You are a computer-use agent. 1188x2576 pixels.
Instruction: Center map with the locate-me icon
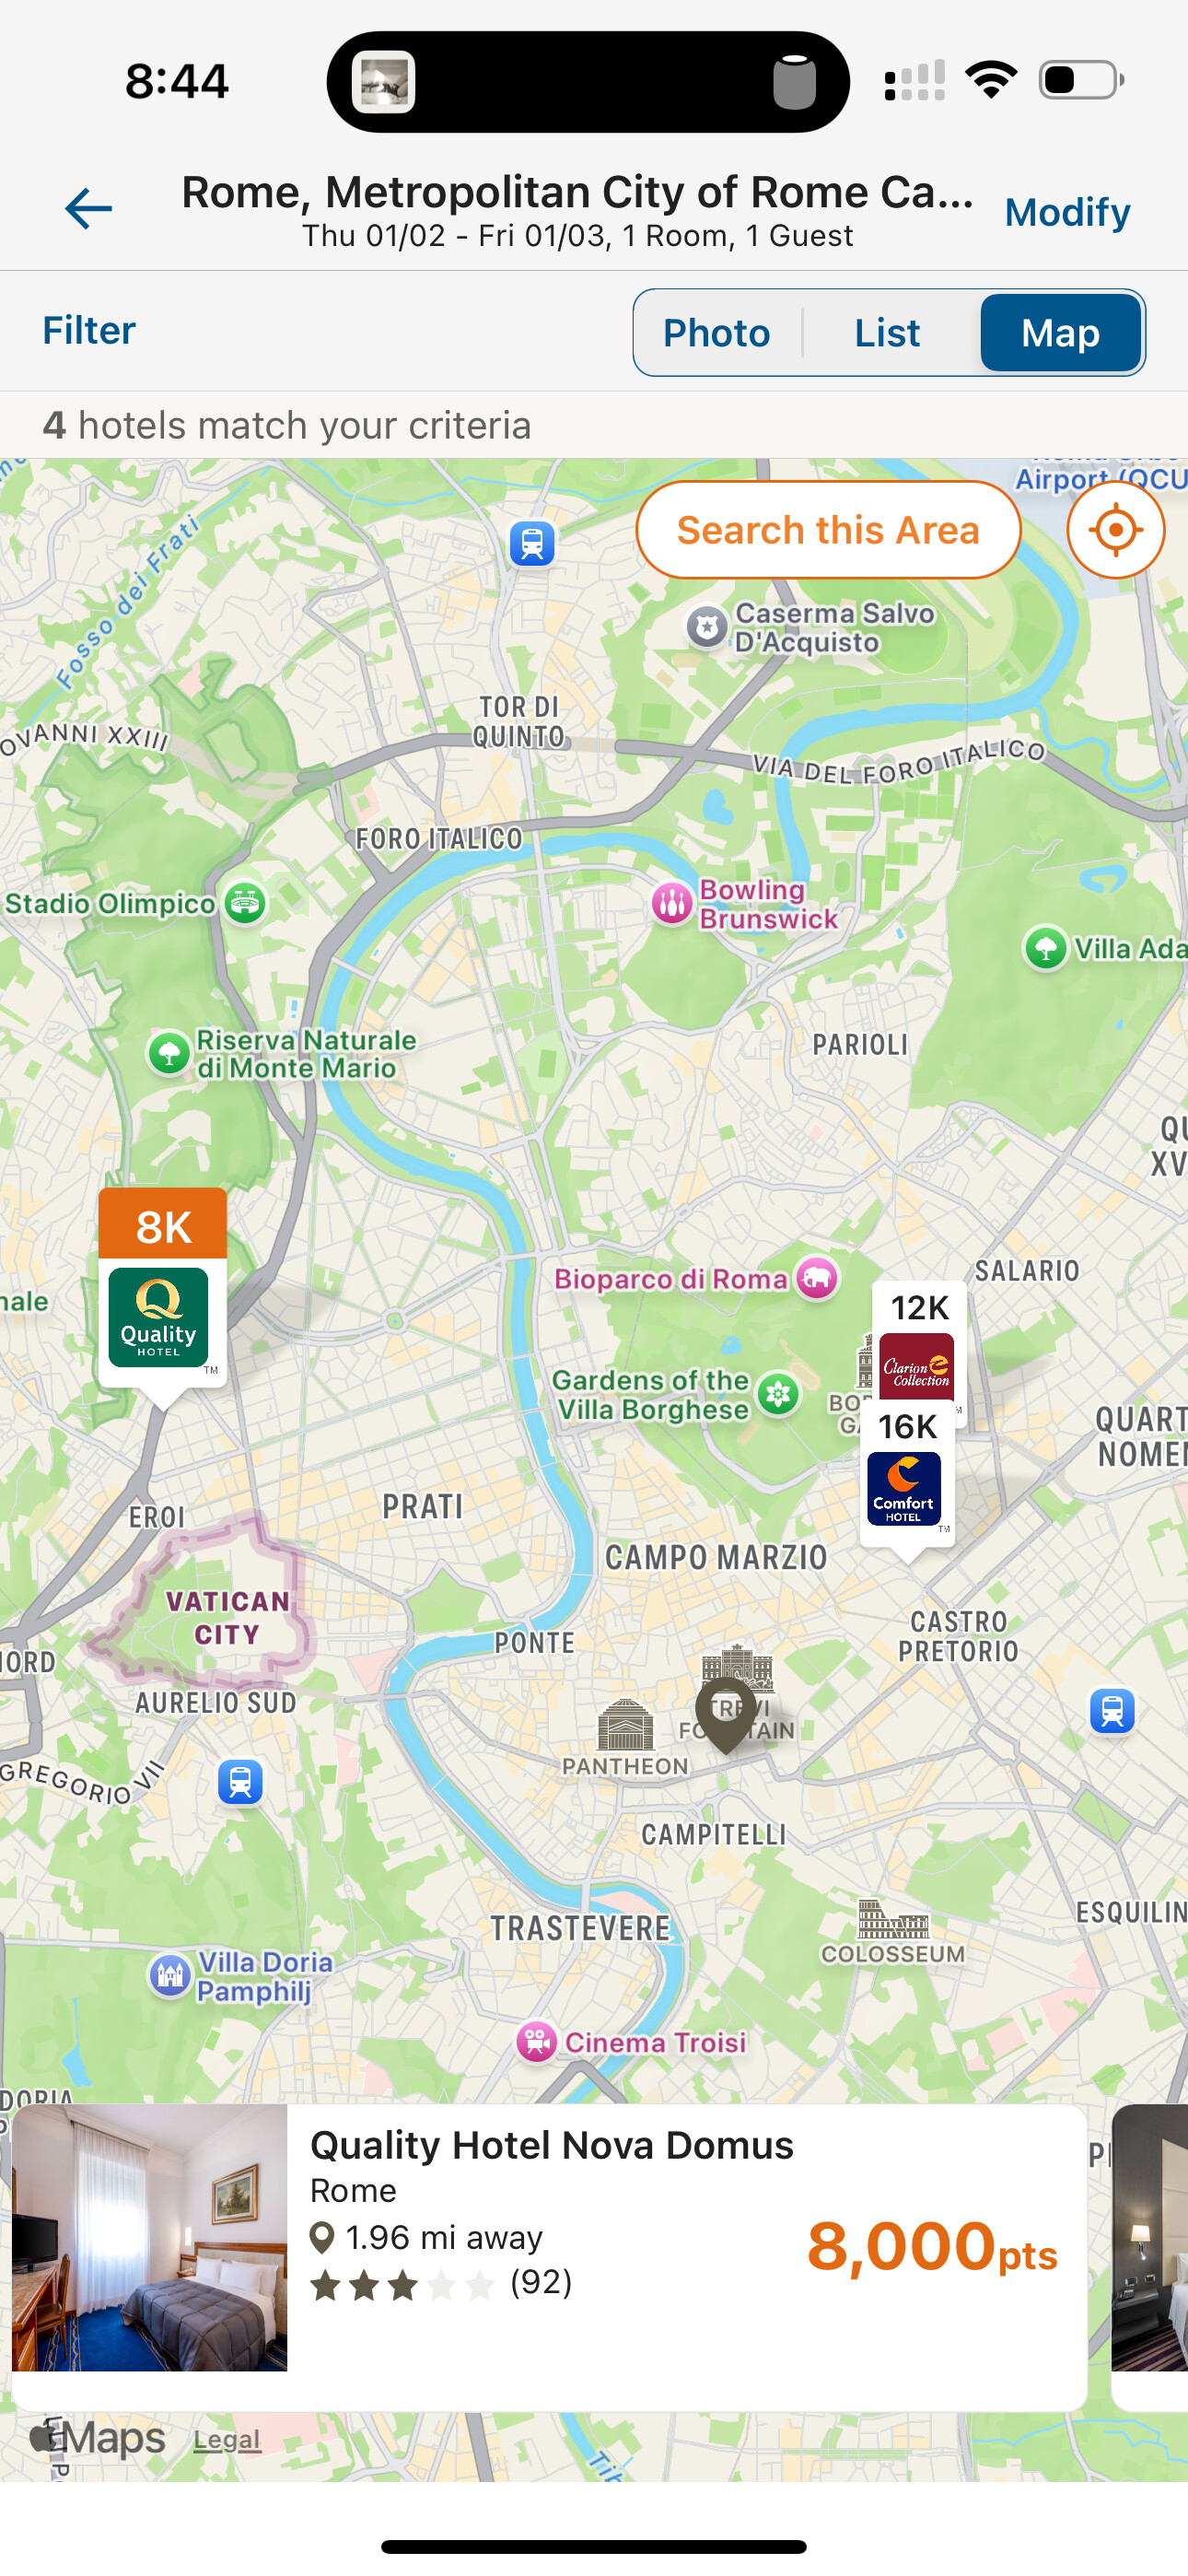point(1115,530)
